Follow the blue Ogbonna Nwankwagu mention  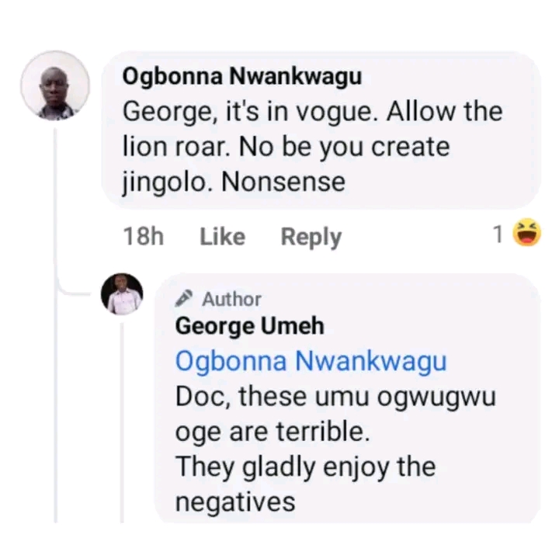pyautogui.click(x=311, y=361)
